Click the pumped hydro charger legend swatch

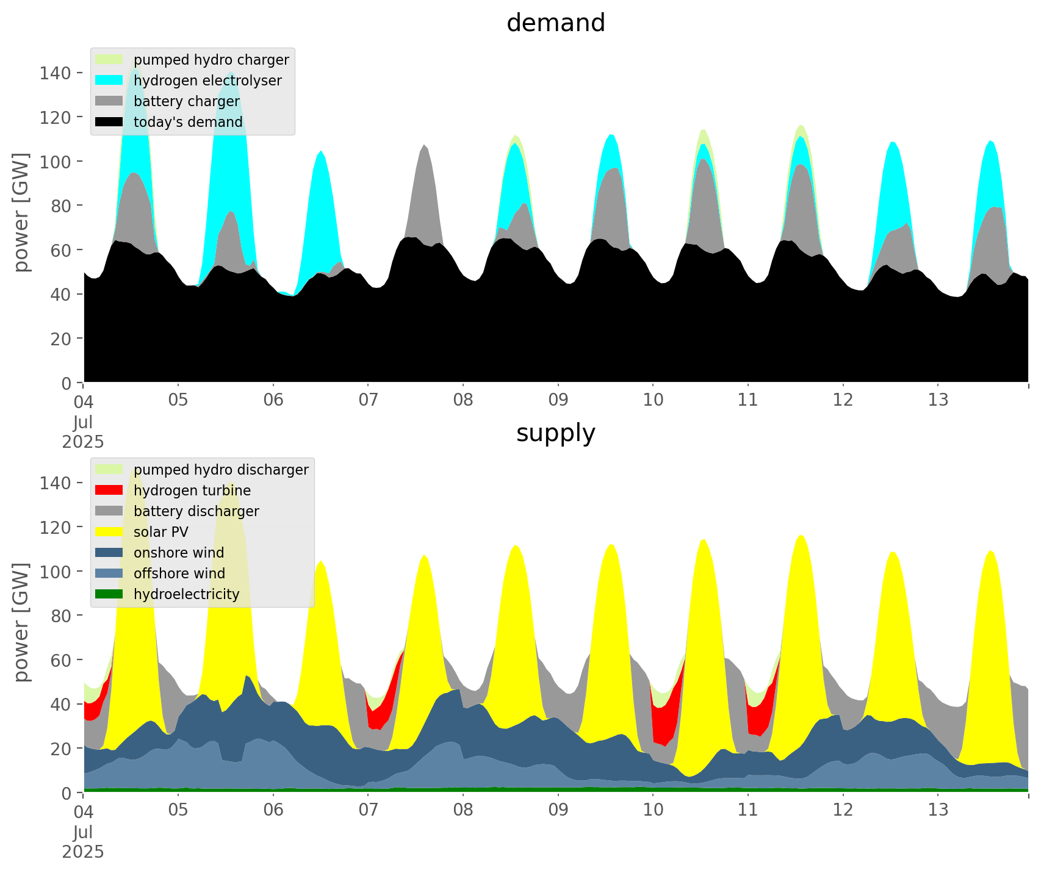pyautogui.click(x=109, y=60)
